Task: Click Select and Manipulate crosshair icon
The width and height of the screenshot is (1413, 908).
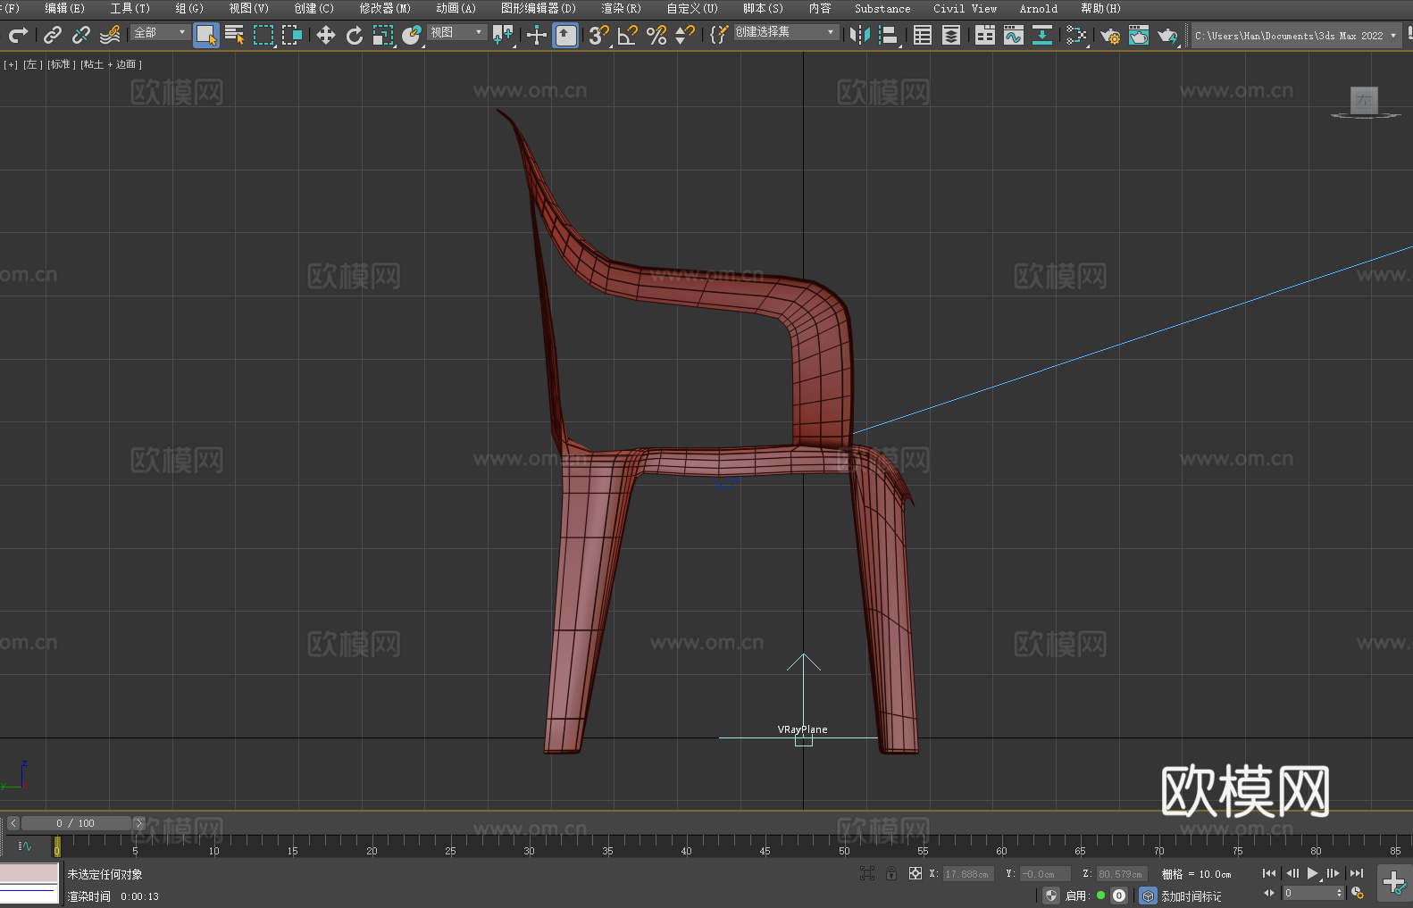Action: [x=537, y=35]
